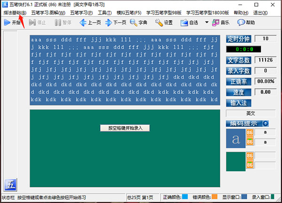Click the 编码提示 header label
The image size is (282, 203).
coord(243,123)
